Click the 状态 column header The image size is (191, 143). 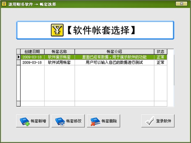[x=160, y=52]
